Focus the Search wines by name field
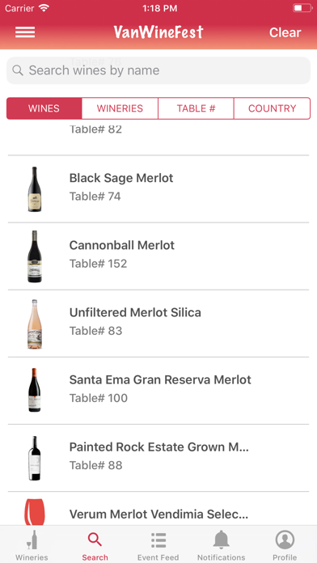 coord(158,70)
